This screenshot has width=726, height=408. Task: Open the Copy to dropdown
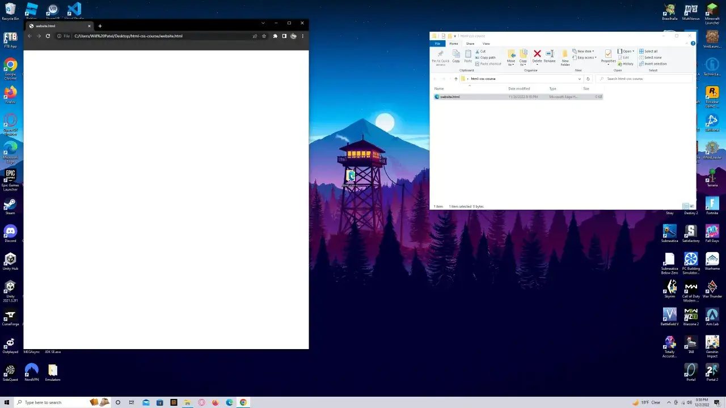(523, 58)
